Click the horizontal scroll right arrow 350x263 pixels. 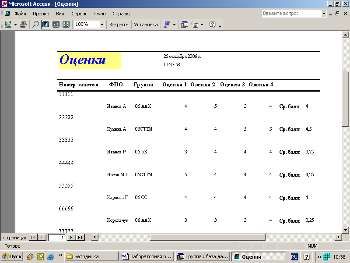click(339, 237)
